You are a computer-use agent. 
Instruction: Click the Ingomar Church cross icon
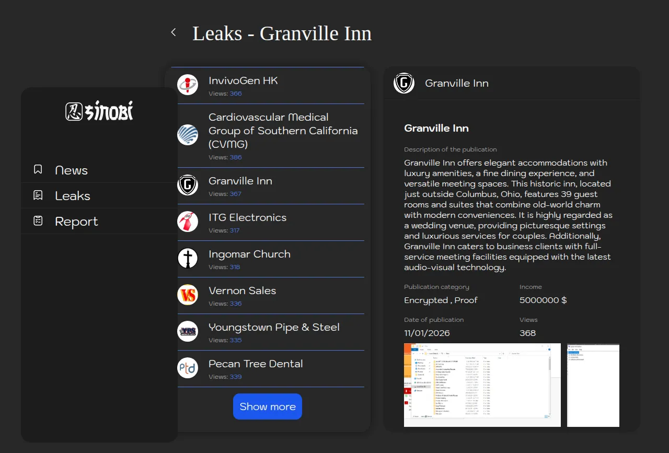point(188,258)
